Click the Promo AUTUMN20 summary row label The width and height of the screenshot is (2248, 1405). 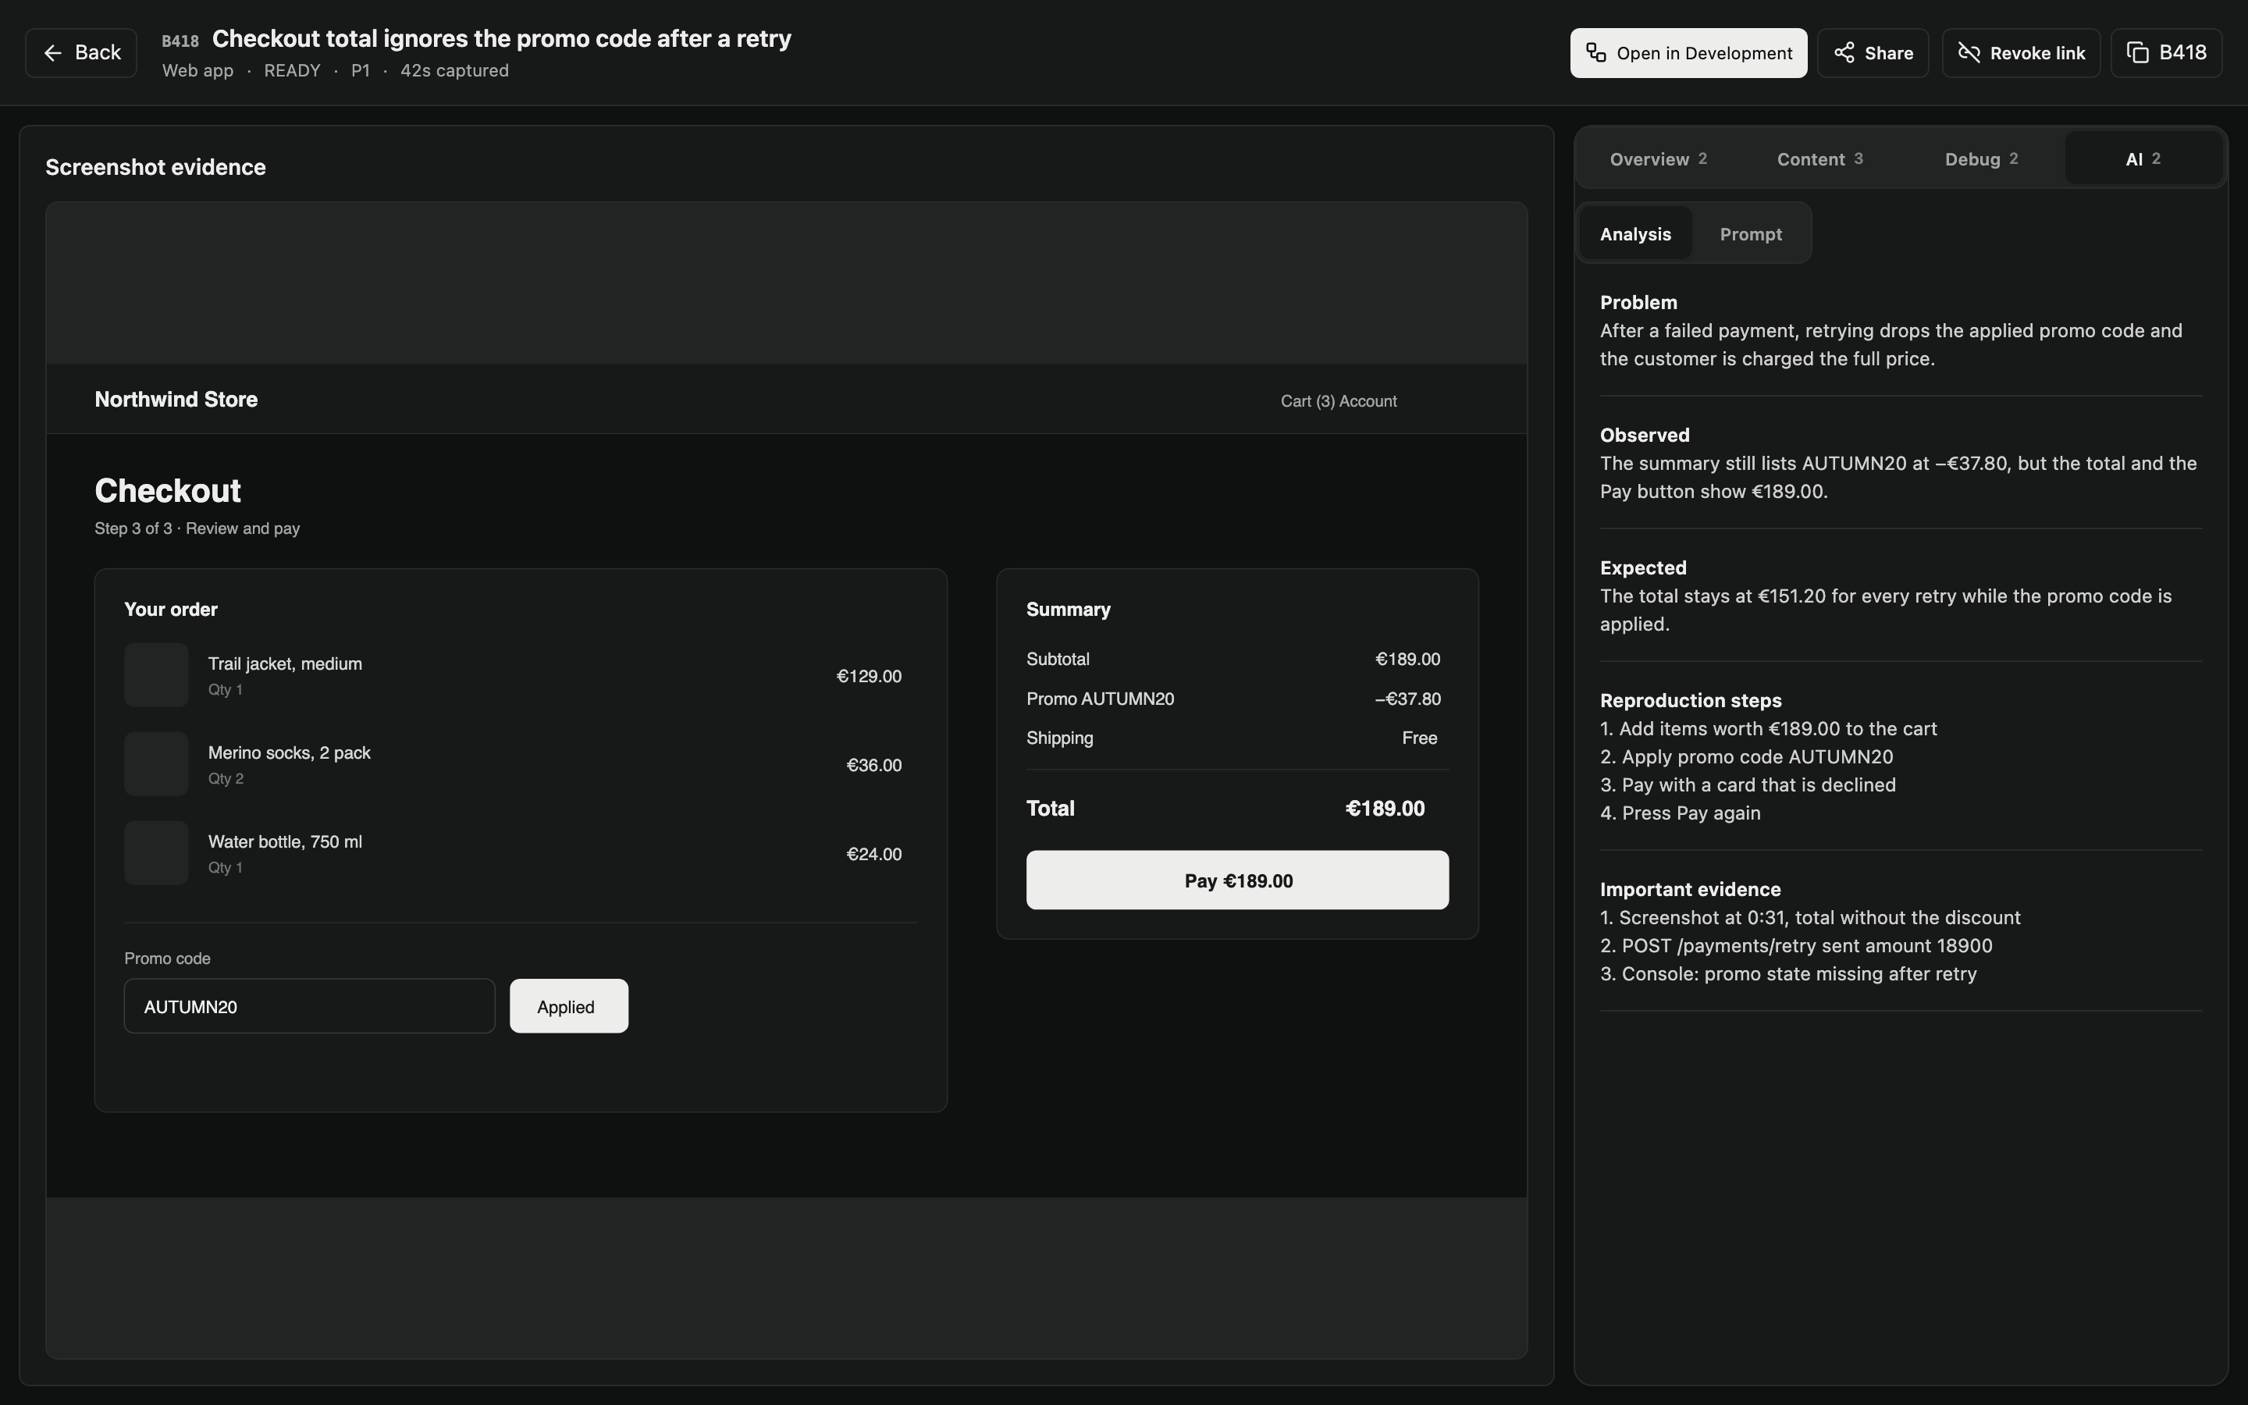[x=1100, y=699]
